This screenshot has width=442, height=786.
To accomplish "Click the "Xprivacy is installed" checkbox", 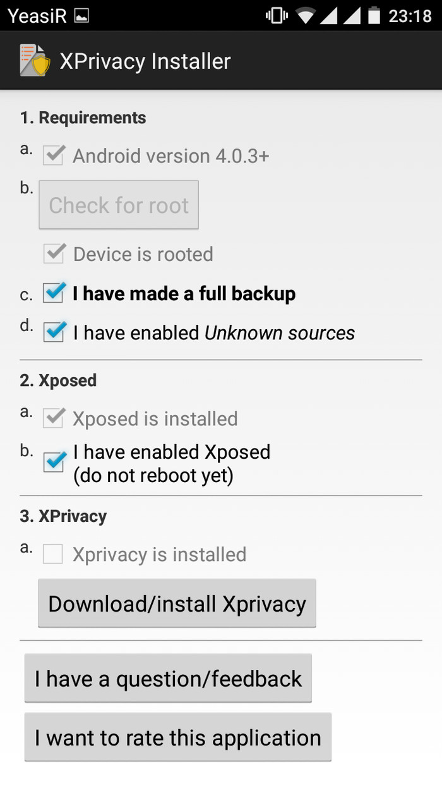I will (x=53, y=555).
